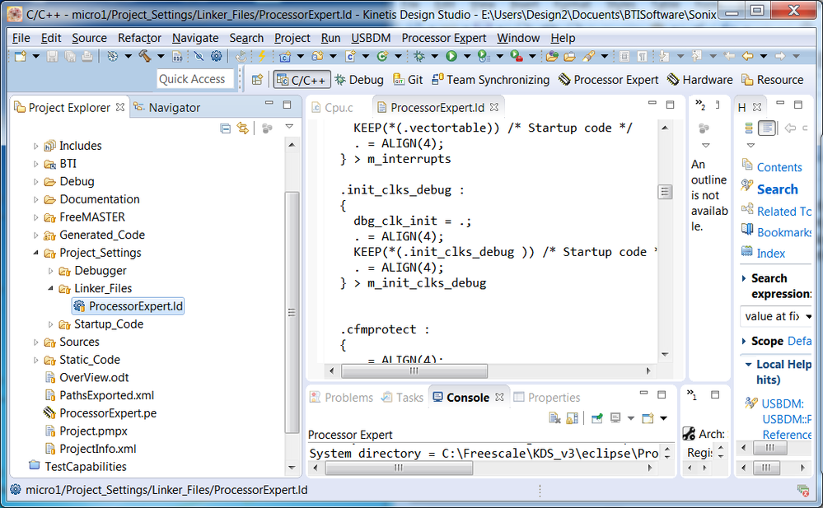Screen dimensions: 823x508
Task: Collapse the Project_Settings folder
Action: point(35,253)
